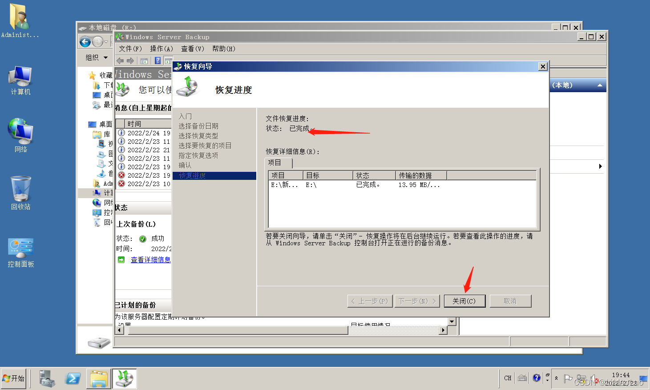
Task: Open the 操作(A) menu
Action: 161,49
